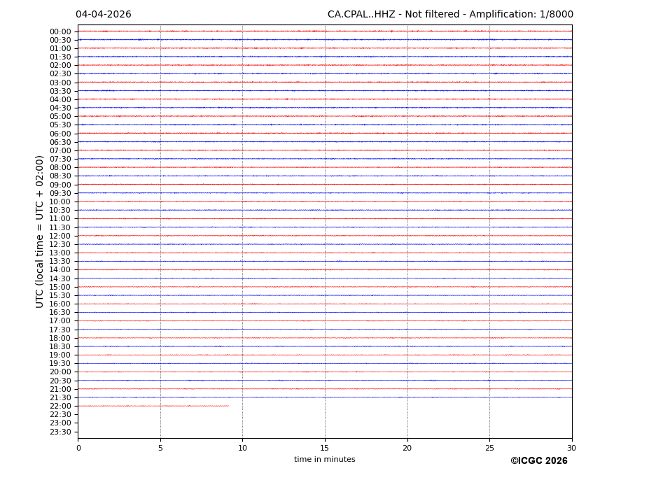Select the 22:00 trace time label
This screenshot has width=649, height=487.
pyautogui.click(x=60, y=406)
